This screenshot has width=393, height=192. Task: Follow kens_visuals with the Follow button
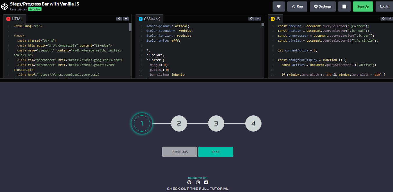[x=35, y=9]
